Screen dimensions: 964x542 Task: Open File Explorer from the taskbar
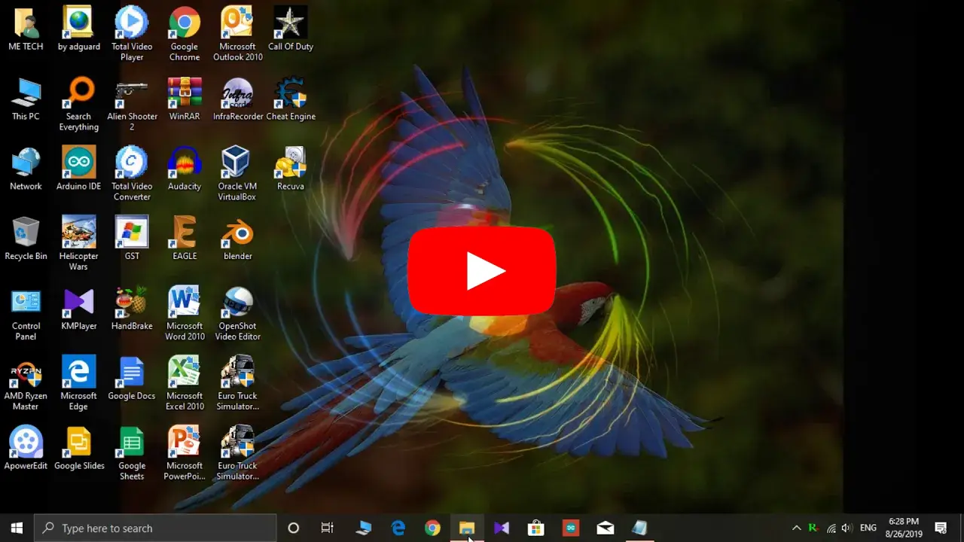tap(467, 528)
